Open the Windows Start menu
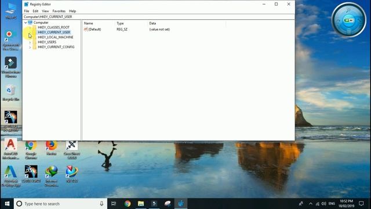The width and height of the screenshot is (371, 209). coord(7,204)
